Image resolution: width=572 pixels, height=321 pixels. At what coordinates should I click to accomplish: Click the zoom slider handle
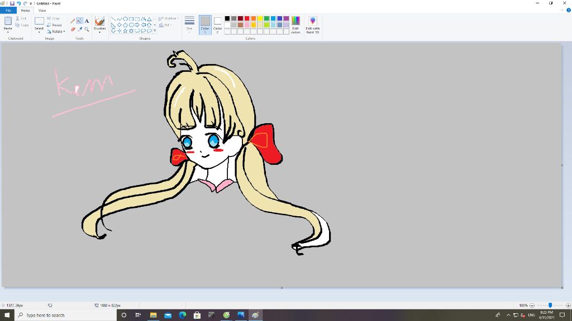[550, 305]
